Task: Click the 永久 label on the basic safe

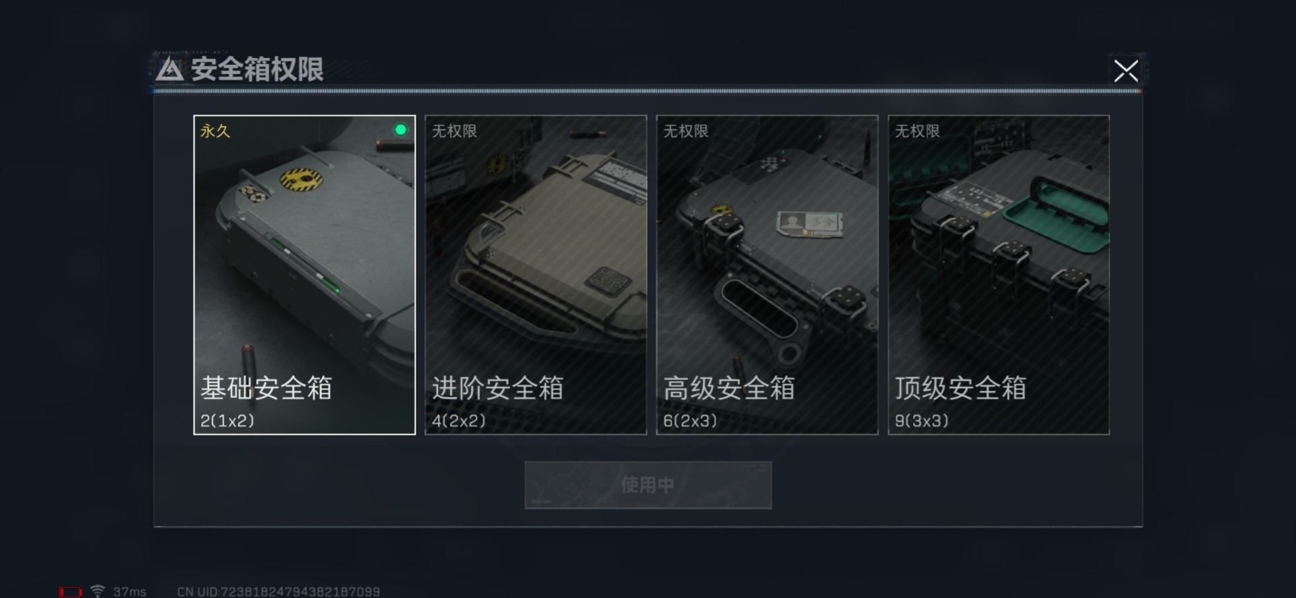Action: click(x=215, y=131)
